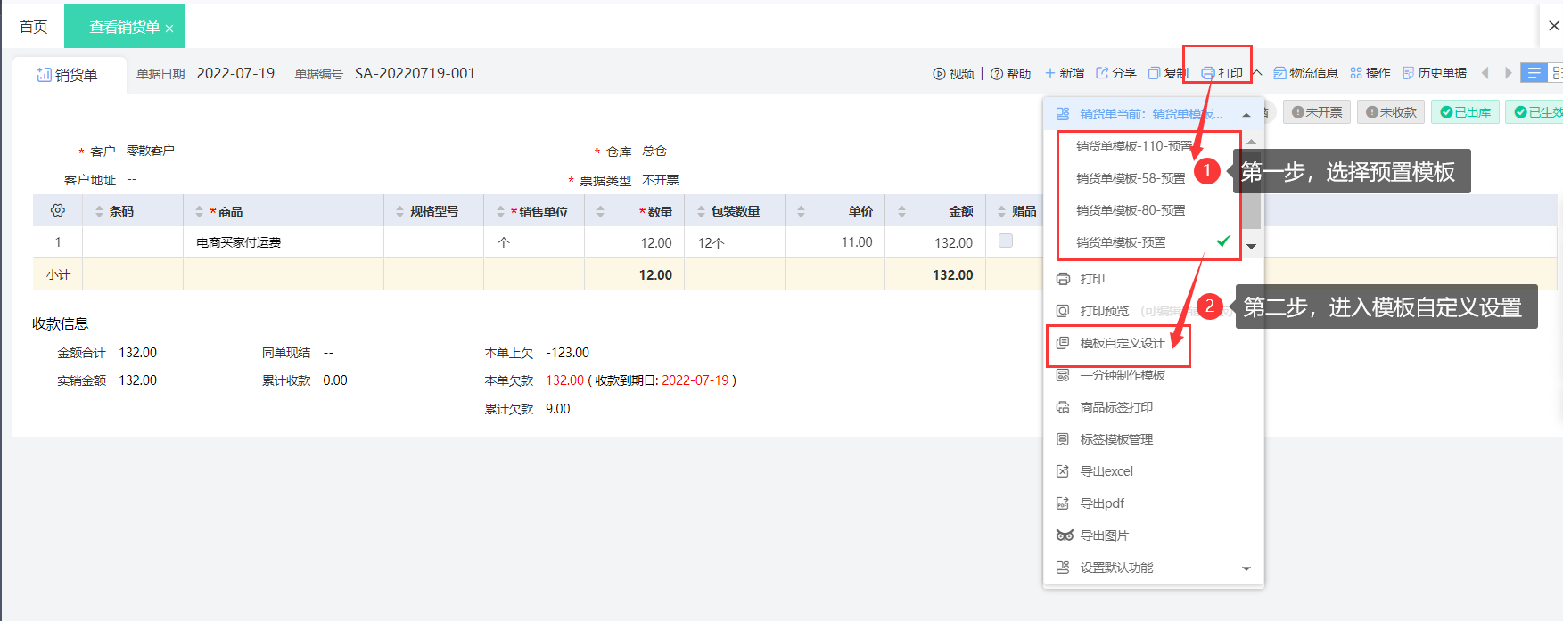Select 导出excel from print menu
Screen dimensions: 1563x621
[1106, 471]
